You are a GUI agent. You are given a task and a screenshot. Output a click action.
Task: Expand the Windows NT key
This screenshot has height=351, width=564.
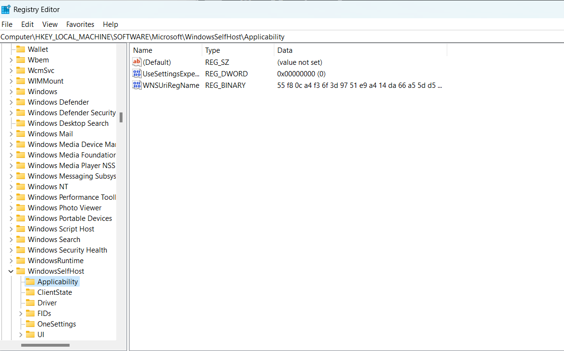(11, 187)
